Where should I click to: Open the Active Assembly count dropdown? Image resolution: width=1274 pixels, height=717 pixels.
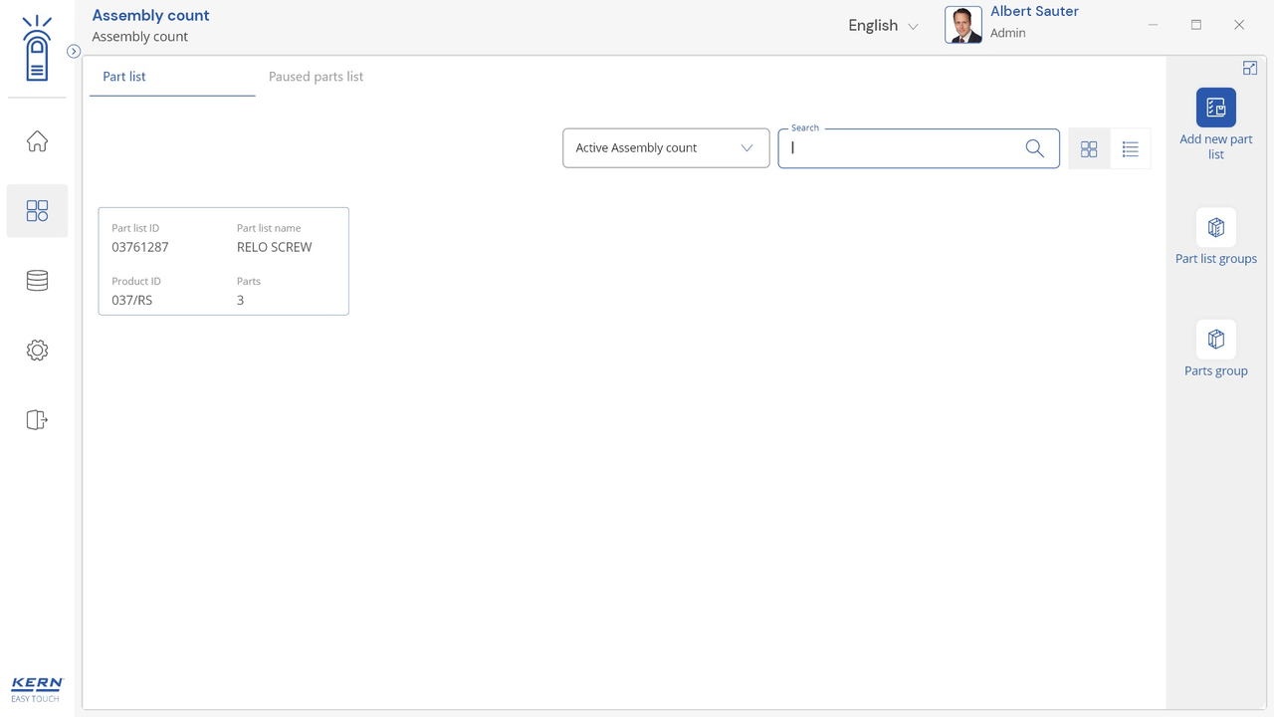pyautogui.click(x=665, y=148)
